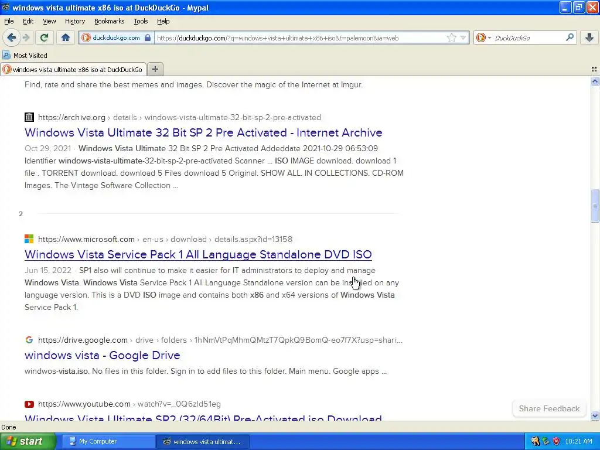The height and width of the screenshot is (450, 600).
Task: Open the windows vista - Google Drive link
Action: coord(102,355)
